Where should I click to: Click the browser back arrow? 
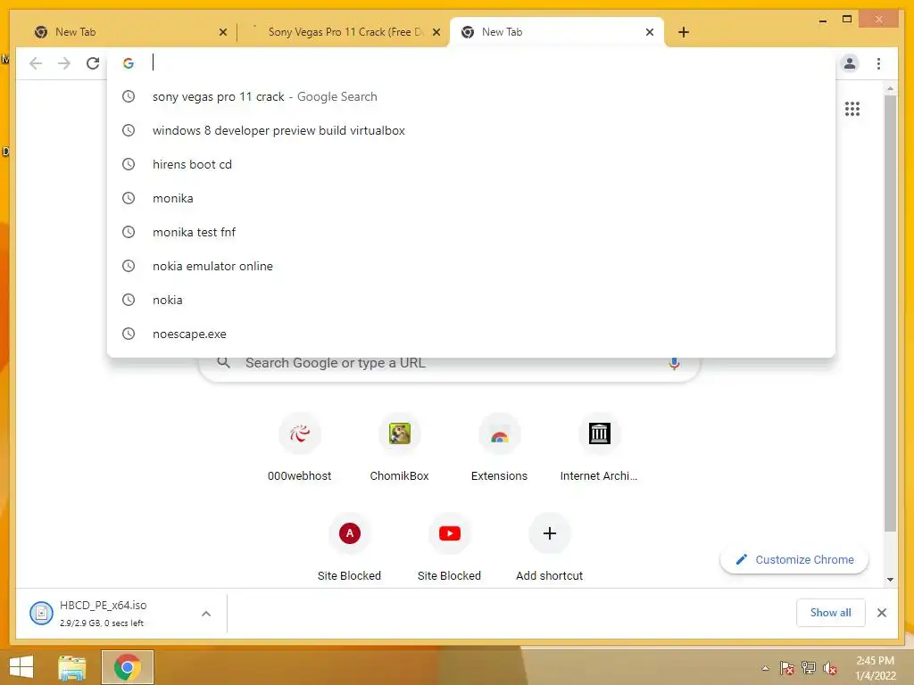pyautogui.click(x=36, y=63)
